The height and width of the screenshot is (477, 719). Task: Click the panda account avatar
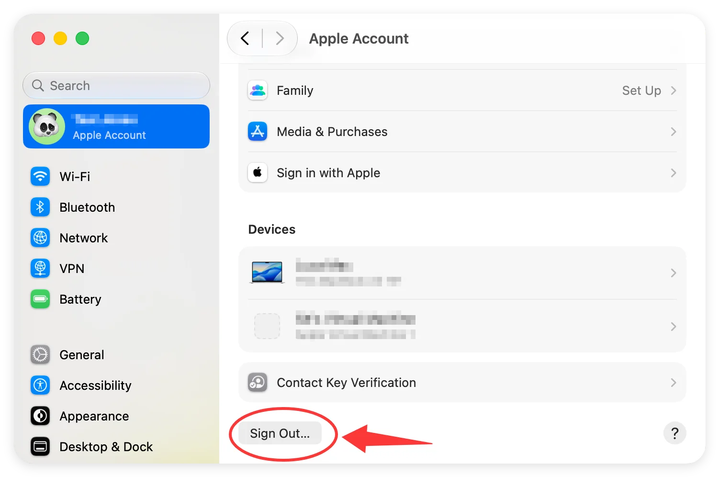47,126
